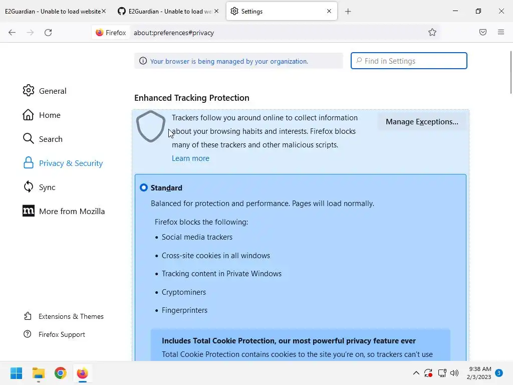Click the Manage Exceptions button
The width and height of the screenshot is (513, 385).
[x=422, y=122]
